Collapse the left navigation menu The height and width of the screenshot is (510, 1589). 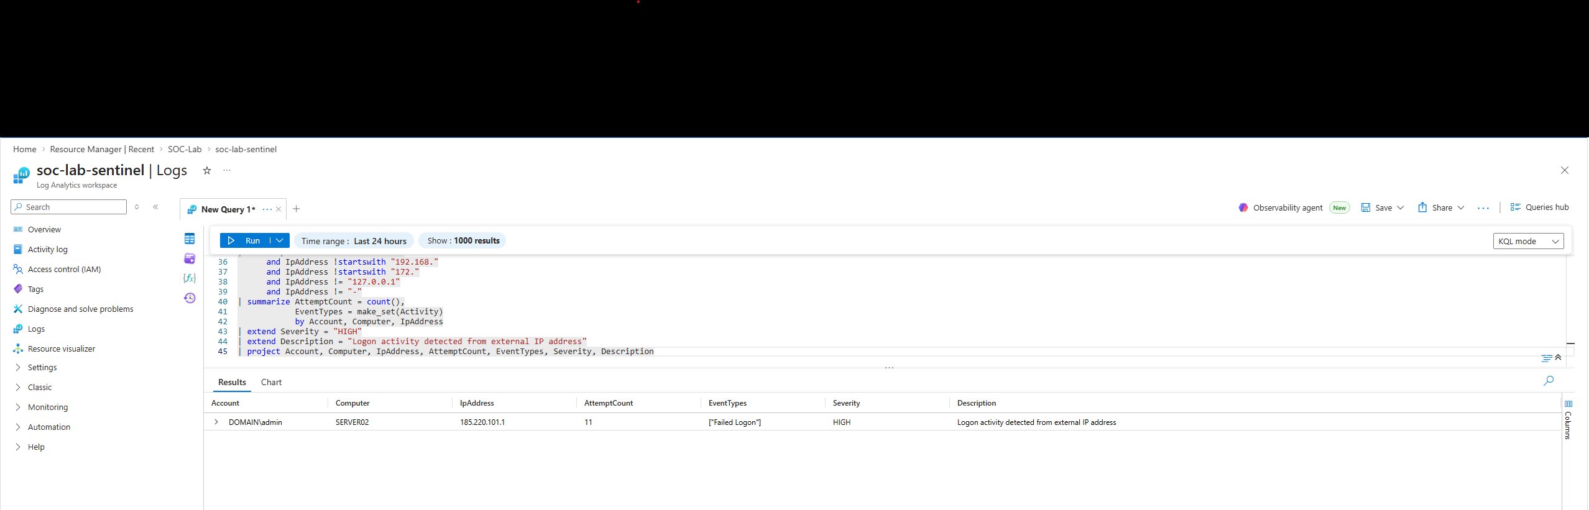coord(155,207)
